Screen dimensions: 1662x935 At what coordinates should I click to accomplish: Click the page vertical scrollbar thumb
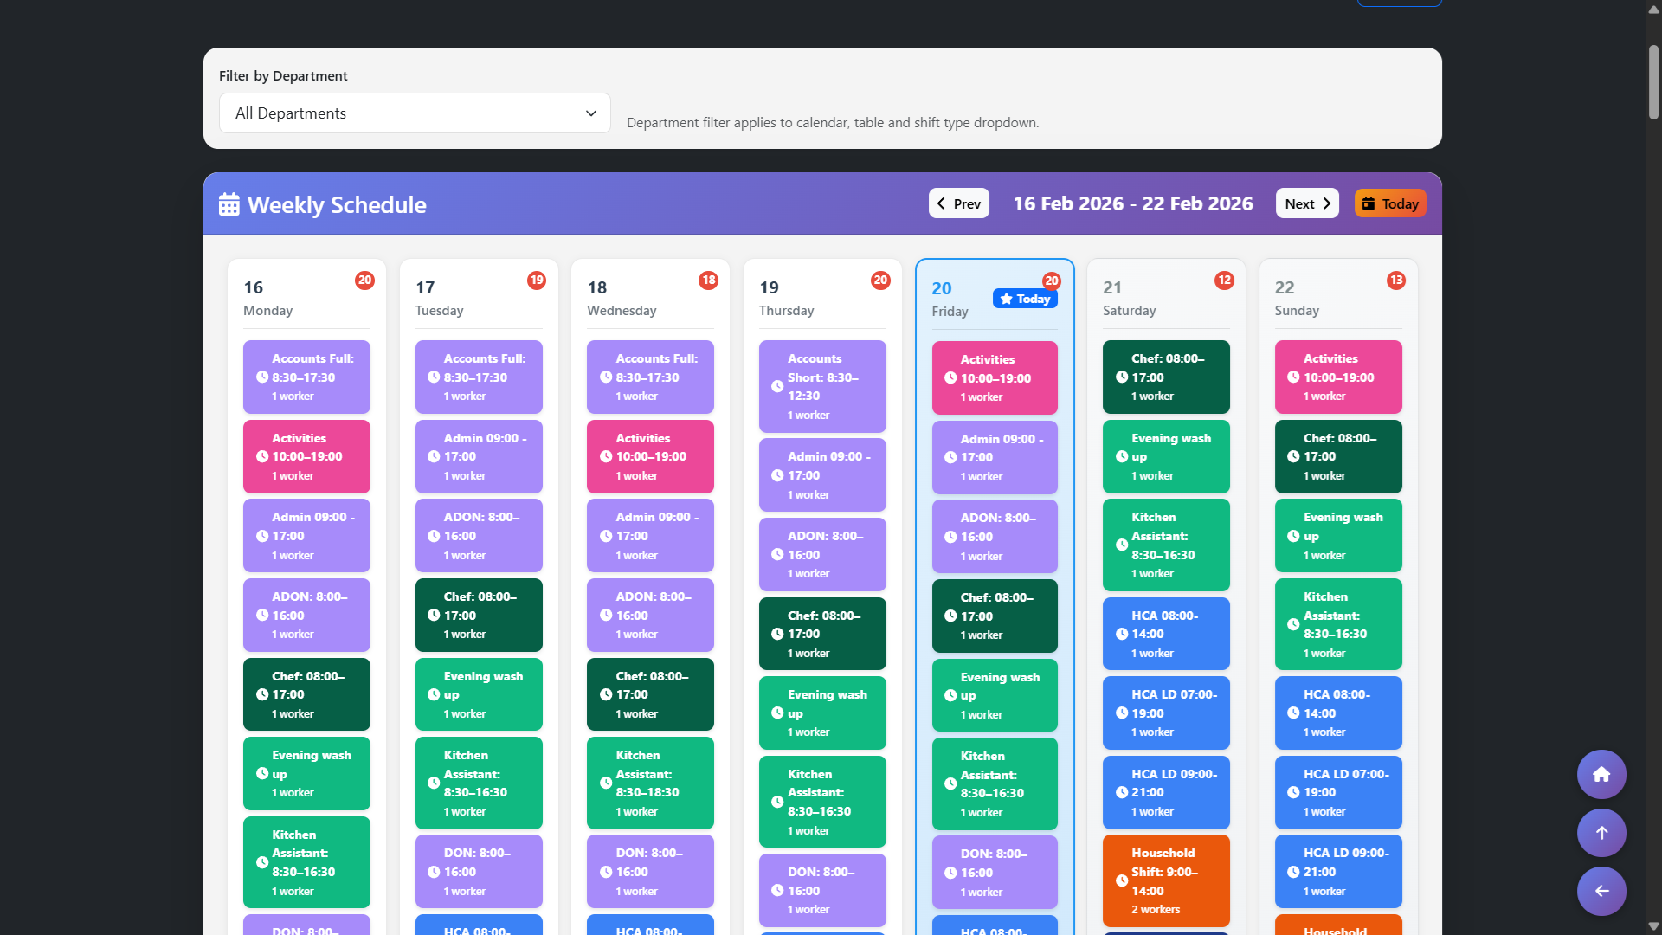pyautogui.click(x=1653, y=82)
